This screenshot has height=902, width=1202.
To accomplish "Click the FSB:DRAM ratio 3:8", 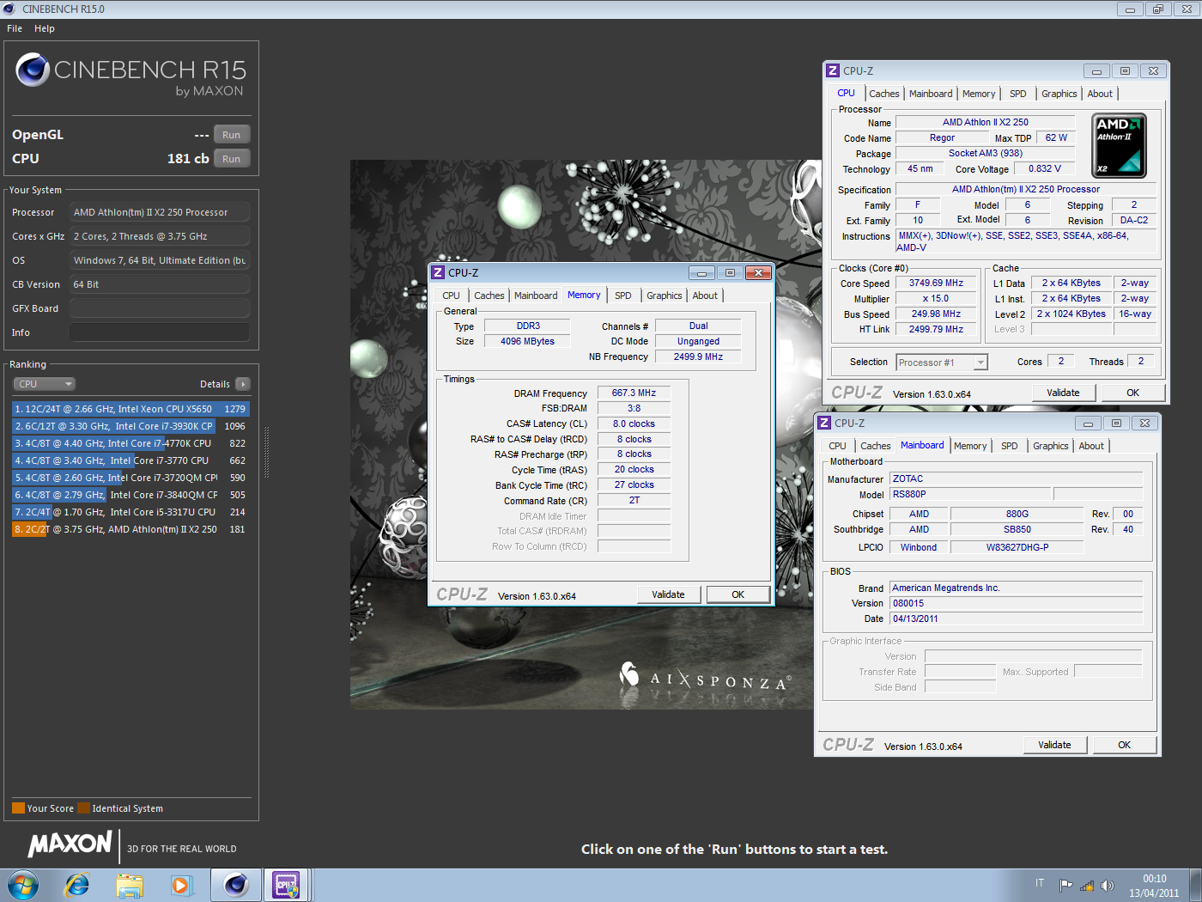I will pos(634,409).
